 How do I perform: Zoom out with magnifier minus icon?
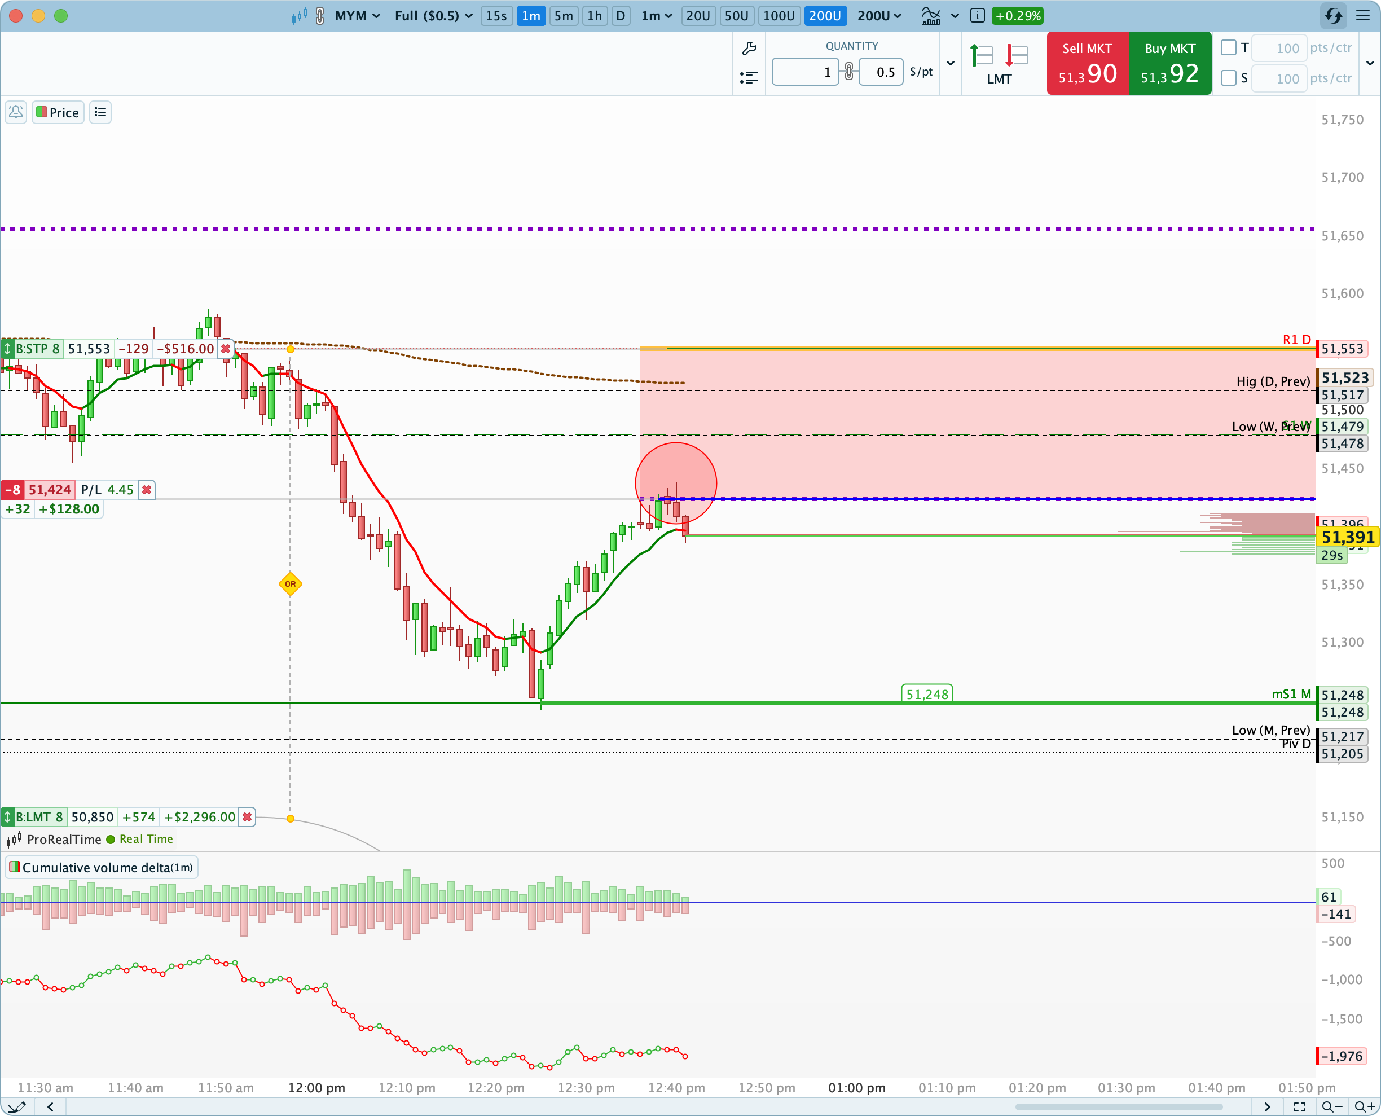click(x=1333, y=1106)
